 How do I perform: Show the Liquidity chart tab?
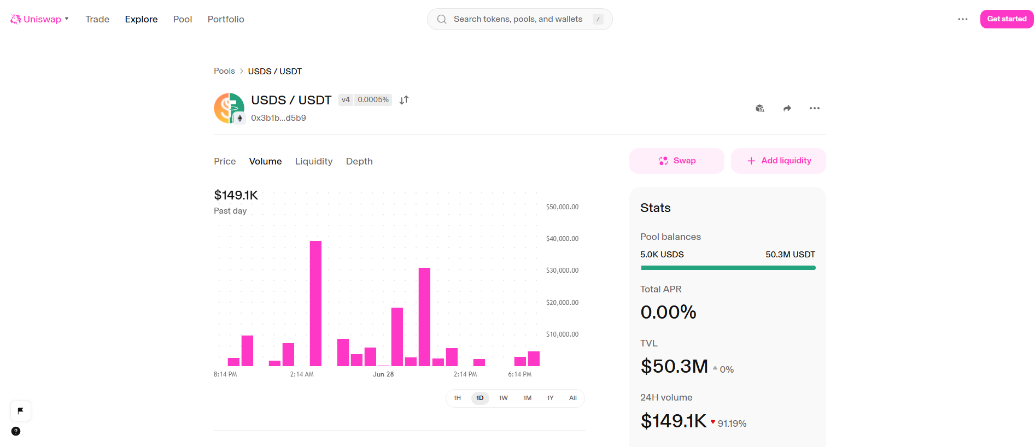[x=314, y=161]
